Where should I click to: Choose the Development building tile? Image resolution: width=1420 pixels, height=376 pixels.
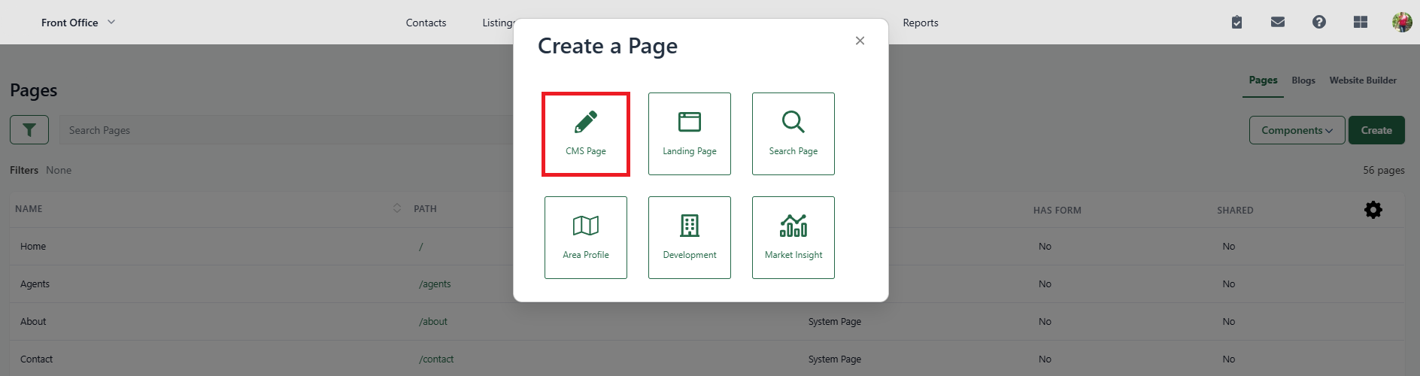pos(690,238)
